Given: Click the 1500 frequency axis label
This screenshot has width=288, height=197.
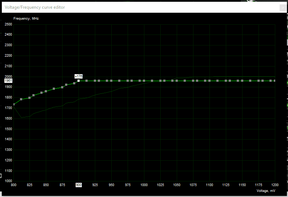Looking at the screenshot, I should (x=8, y=129).
